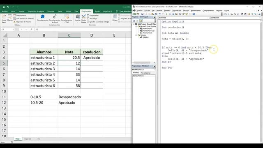Enable Usar referencias relativas option

23,18
